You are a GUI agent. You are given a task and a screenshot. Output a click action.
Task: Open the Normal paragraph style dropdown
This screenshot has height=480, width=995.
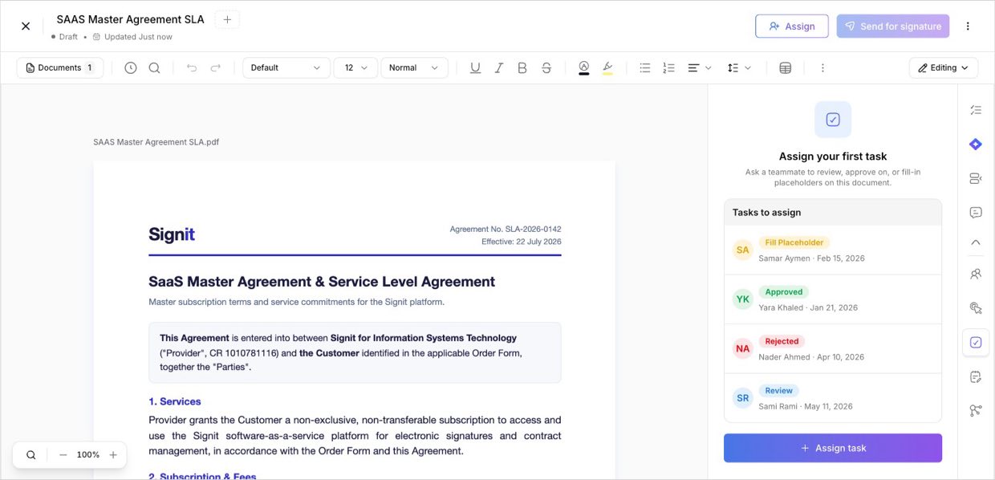point(414,68)
